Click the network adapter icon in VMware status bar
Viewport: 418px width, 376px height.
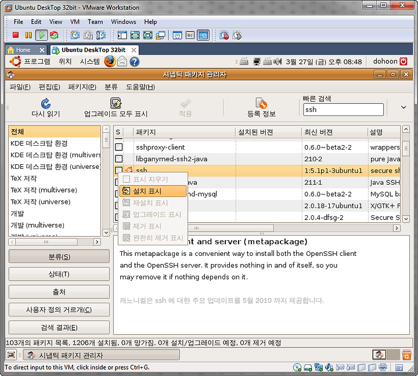click(319, 367)
